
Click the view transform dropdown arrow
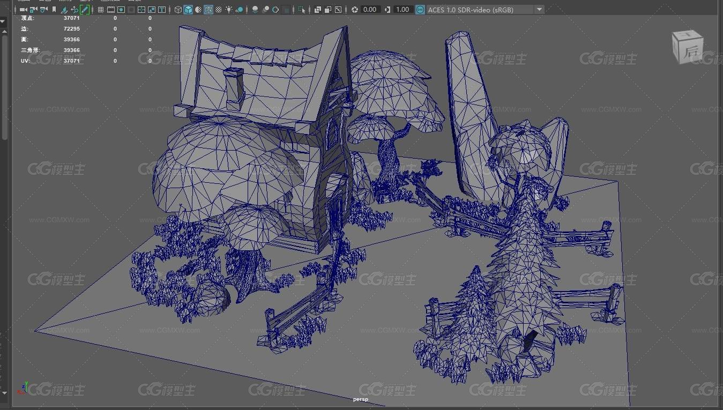click(x=539, y=10)
